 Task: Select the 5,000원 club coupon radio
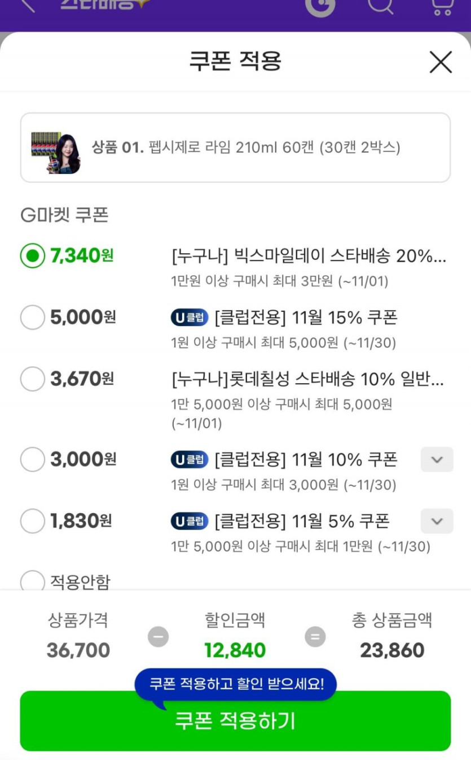tap(32, 318)
